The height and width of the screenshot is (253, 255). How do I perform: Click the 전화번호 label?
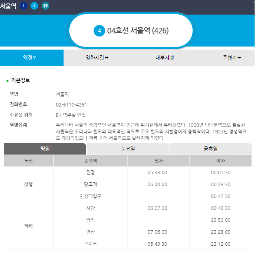tap(18, 104)
